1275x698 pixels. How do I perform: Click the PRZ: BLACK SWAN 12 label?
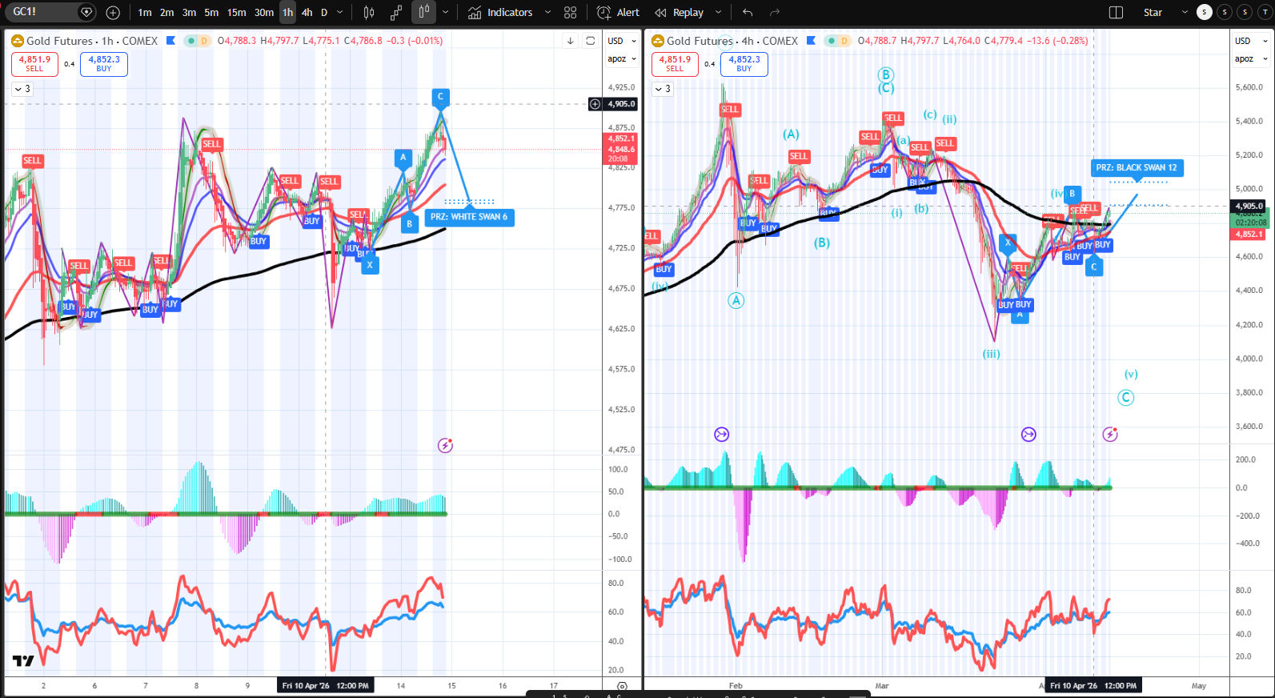(1137, 167)
